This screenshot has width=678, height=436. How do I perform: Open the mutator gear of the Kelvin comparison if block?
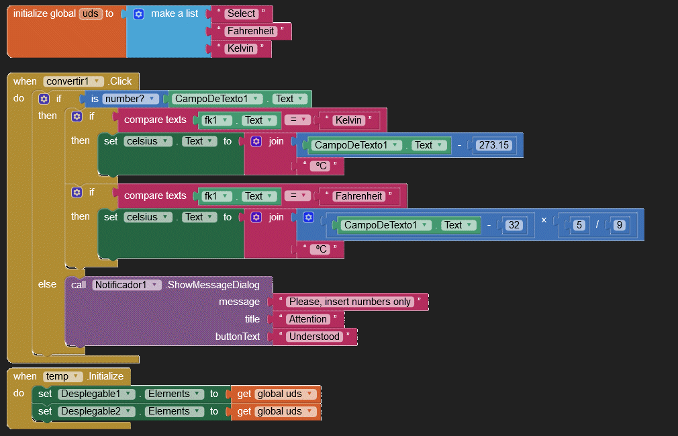[x=77, y=117]
